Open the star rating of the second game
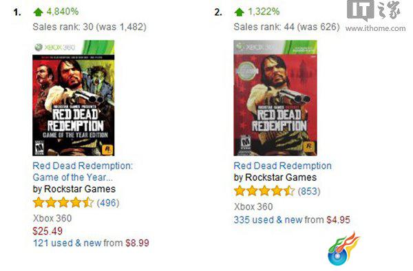413x271 pixels. (x=264, y=191)
